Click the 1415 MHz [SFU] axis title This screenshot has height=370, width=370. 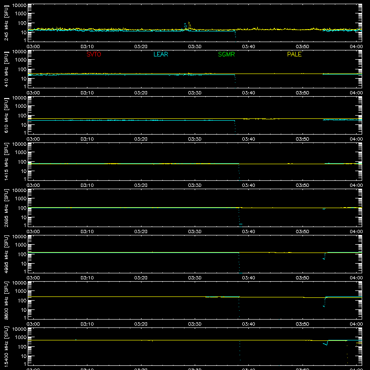(6, 161)
